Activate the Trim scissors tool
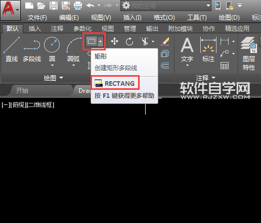The image size is (261, 223). [145, 41]
